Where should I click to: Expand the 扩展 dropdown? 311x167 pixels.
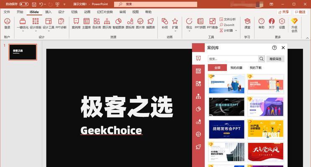coord(175,31)
